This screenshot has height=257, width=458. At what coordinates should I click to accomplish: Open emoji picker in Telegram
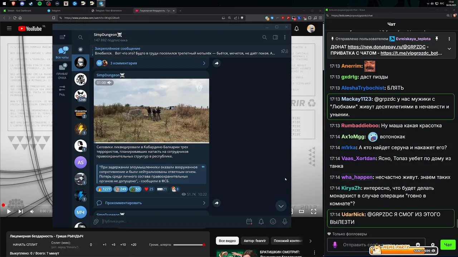click(273, 222)
